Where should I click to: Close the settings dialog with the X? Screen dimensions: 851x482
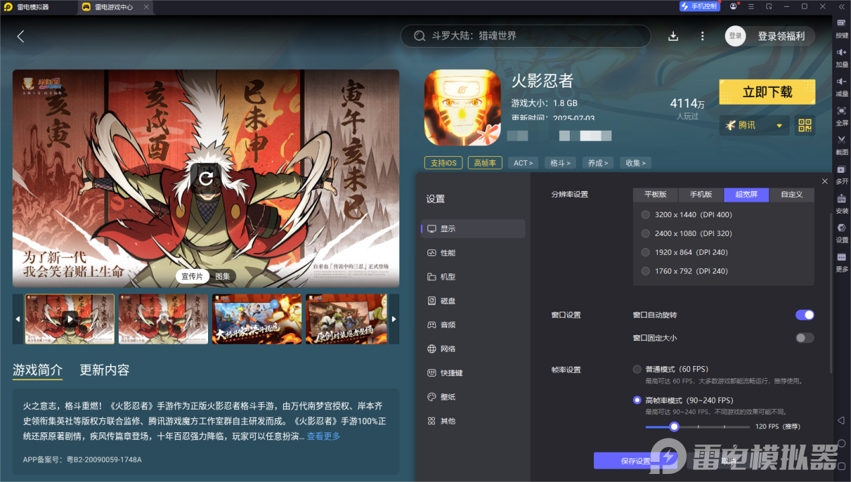[x=824, y=181]
